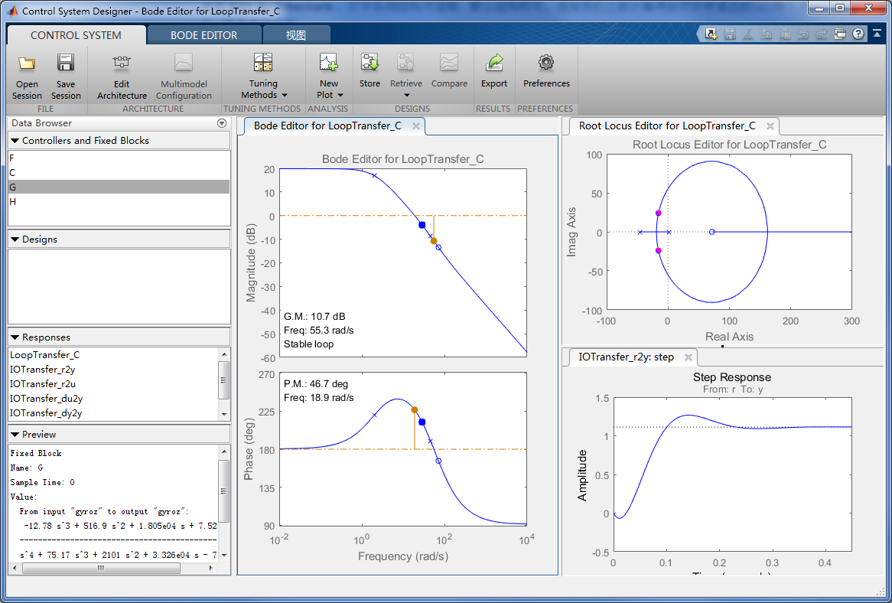
Task: Click the paste clipboard icon
Action: pyautogui.click(x=785, y=34)
